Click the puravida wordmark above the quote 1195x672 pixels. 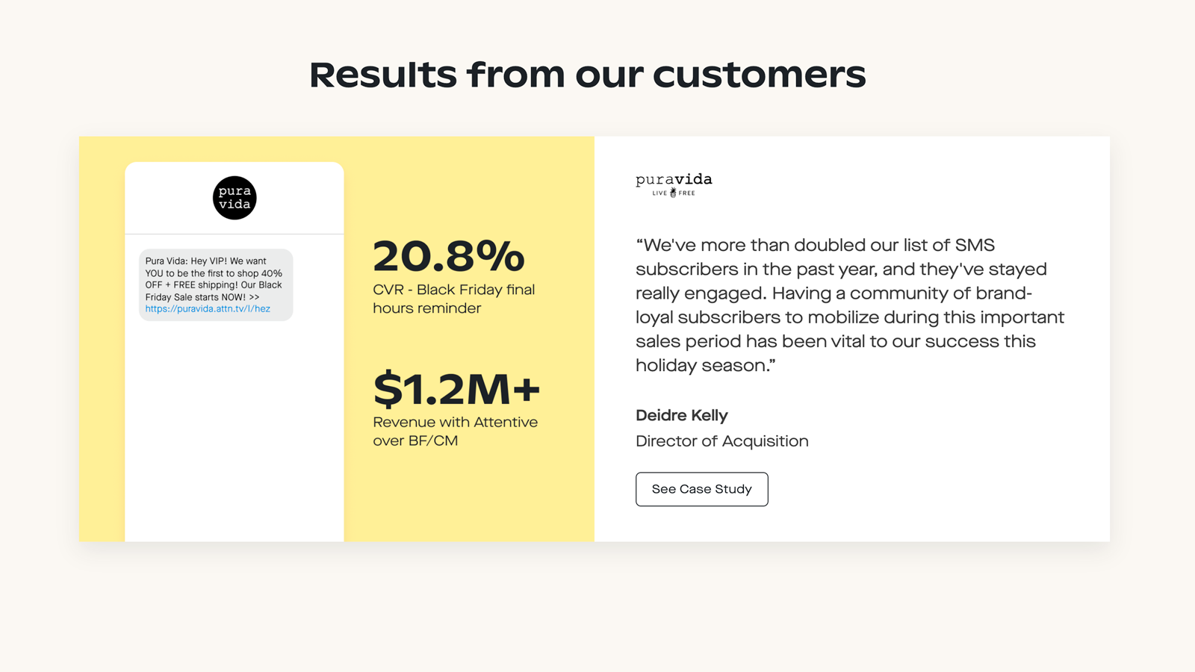[x=674, y=180]
